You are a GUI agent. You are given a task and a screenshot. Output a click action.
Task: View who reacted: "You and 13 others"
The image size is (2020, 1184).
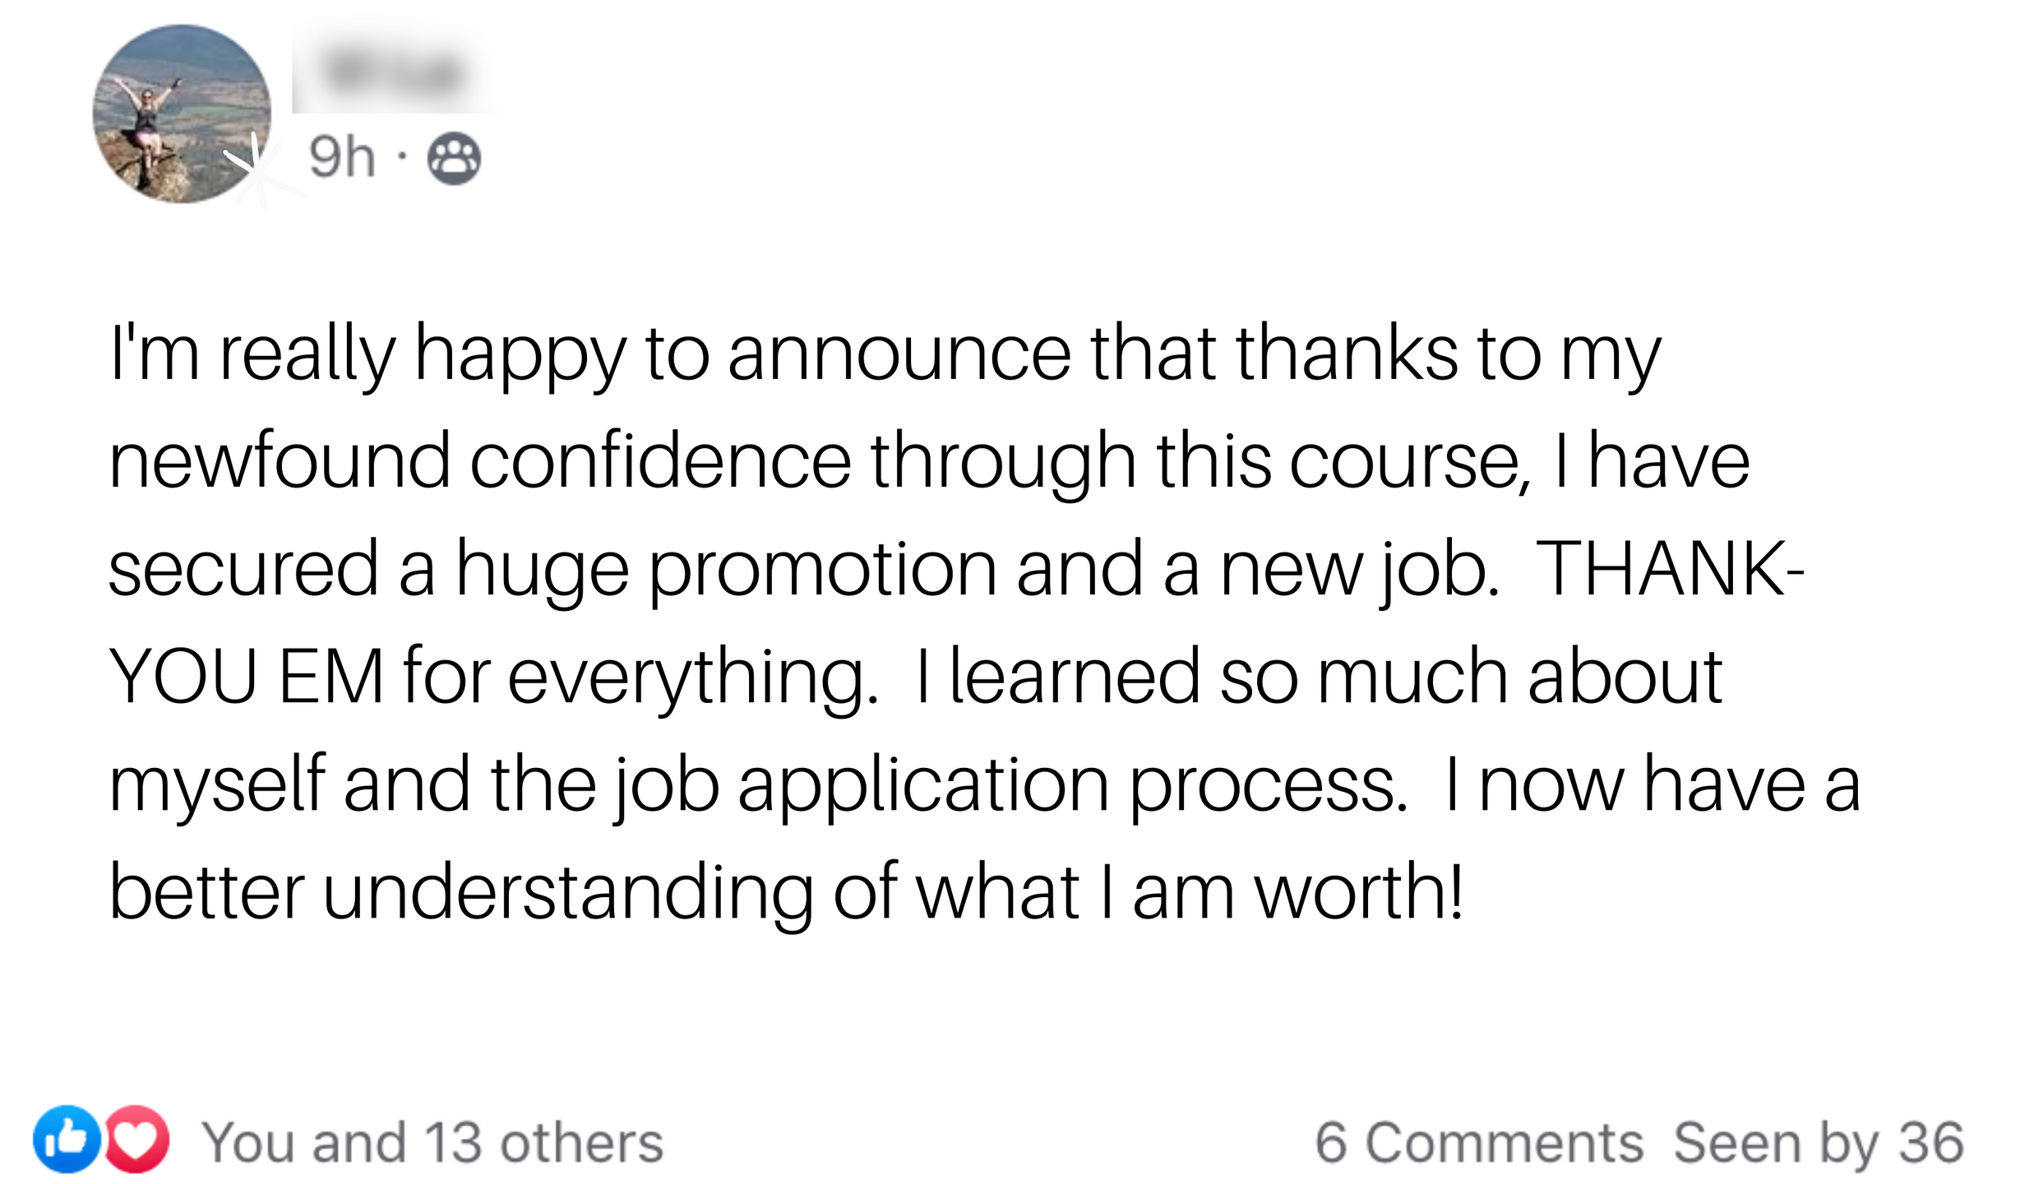point(432,1143)
